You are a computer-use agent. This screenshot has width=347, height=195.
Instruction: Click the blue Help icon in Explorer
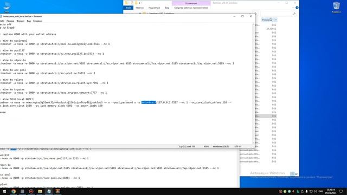[x=297, y=8]
